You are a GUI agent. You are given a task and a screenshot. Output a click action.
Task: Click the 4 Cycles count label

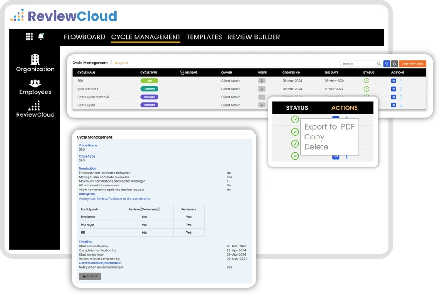[121, 63]
